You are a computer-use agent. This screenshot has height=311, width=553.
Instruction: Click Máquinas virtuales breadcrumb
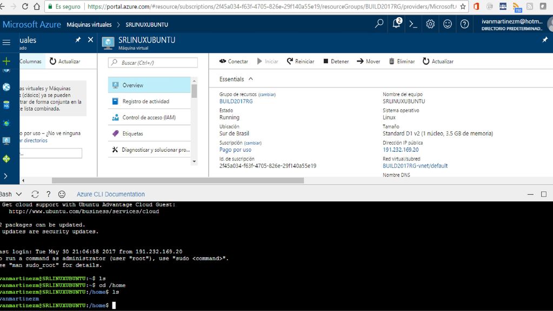click(89, 25)
